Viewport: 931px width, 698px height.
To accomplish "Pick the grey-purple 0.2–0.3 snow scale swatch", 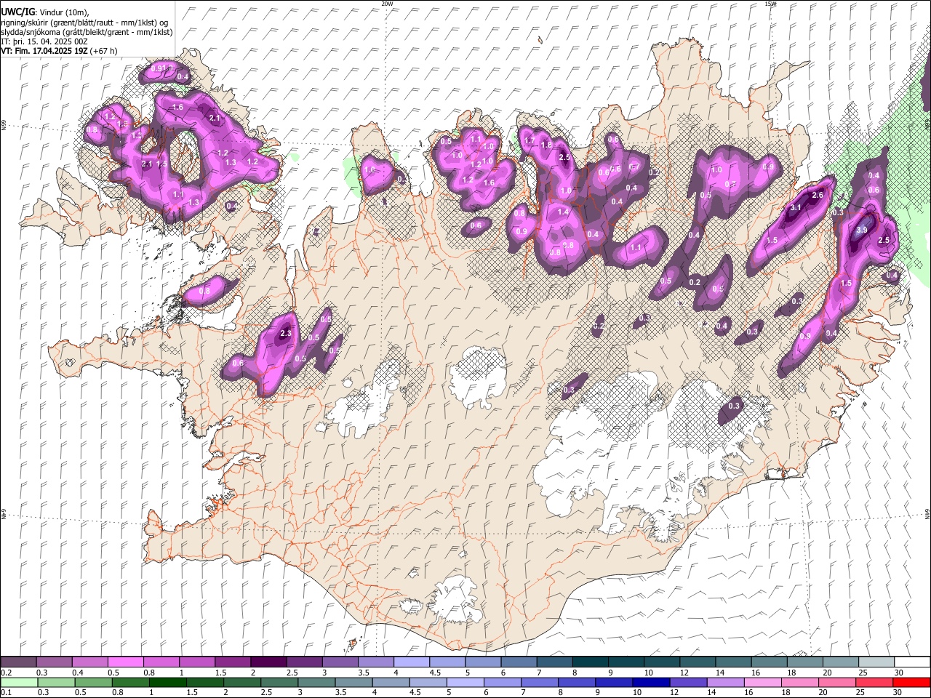I will (19, 662).
